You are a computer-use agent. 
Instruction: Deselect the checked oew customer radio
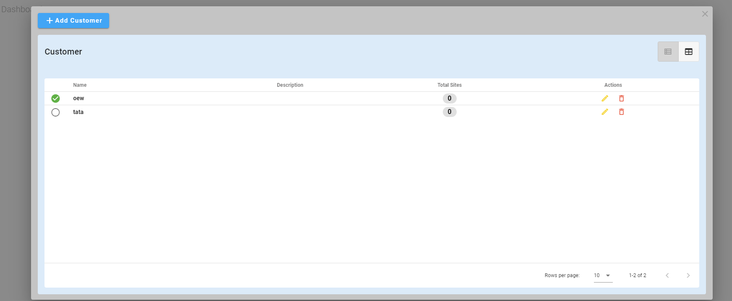pos(55,99)
